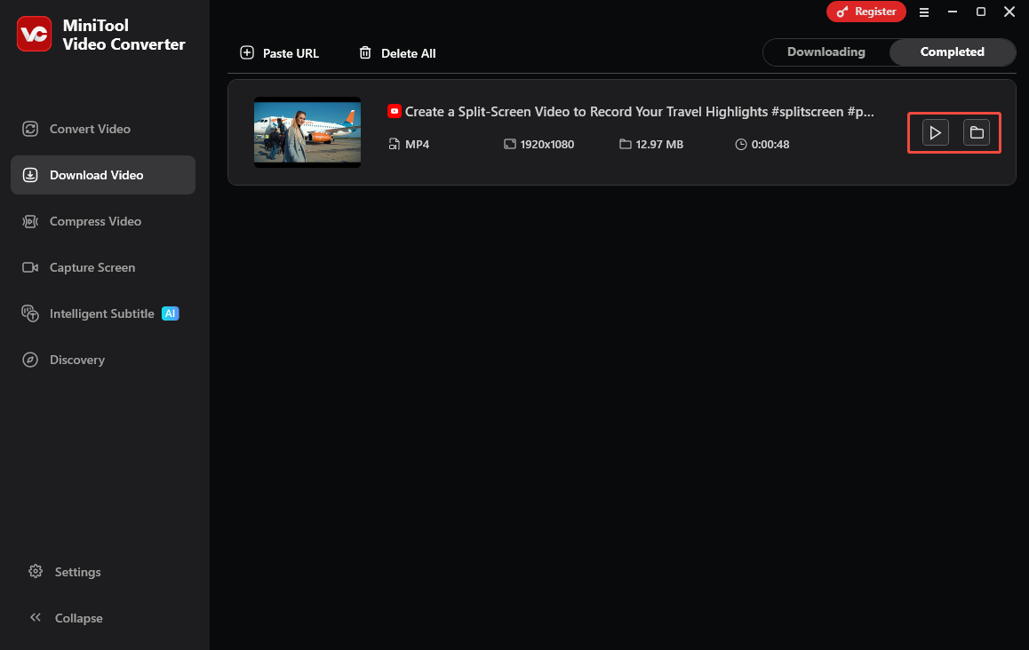Open the folder containing the downloaded file

tap(977, 131)
